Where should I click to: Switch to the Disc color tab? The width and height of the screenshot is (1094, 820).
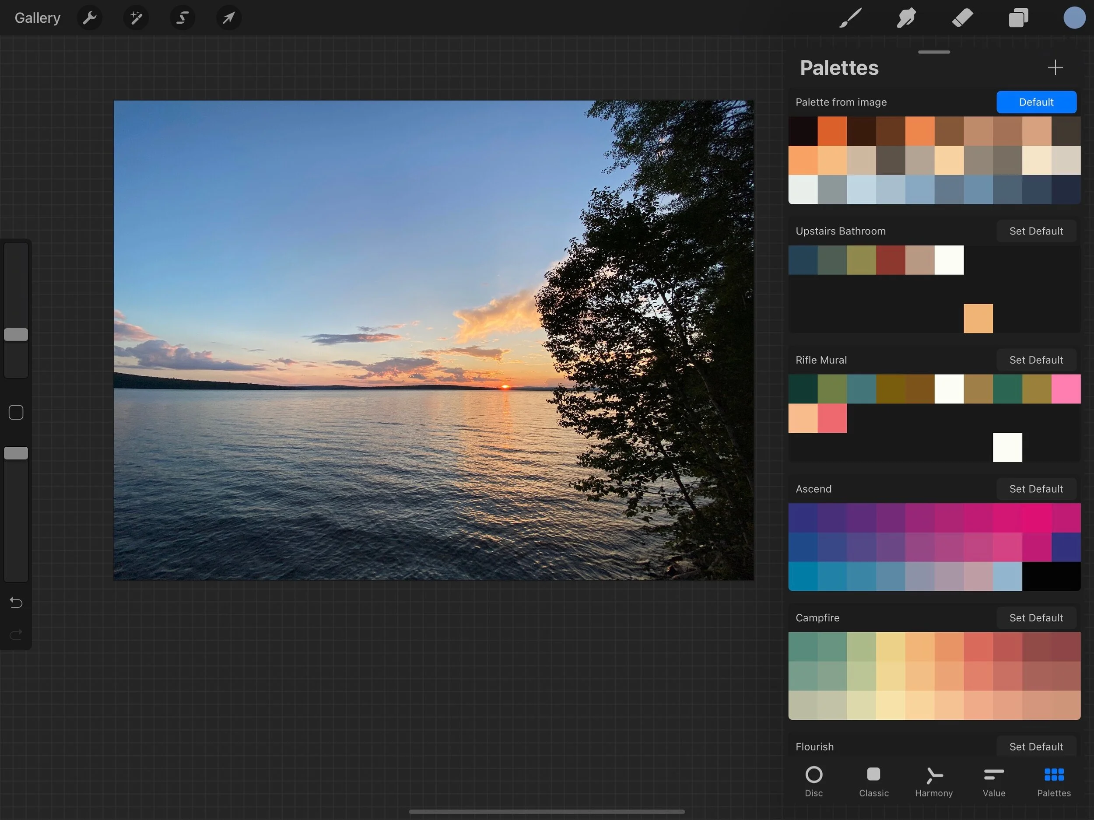point(813,781)
